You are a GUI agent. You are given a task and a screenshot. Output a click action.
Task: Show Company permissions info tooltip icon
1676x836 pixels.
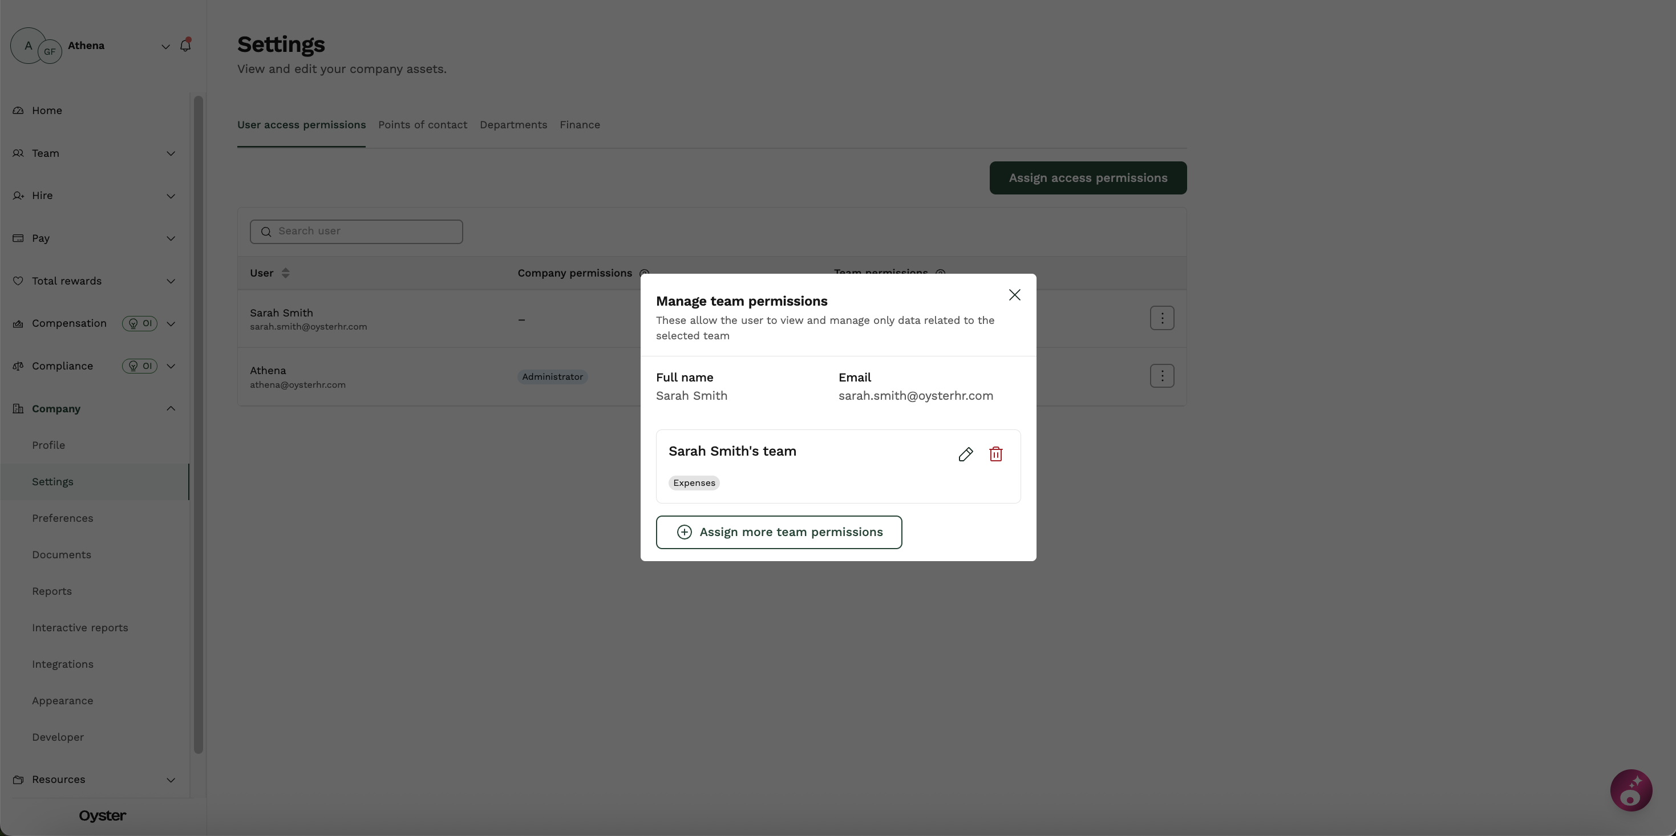pyautogui.click(x=644, y=273)
